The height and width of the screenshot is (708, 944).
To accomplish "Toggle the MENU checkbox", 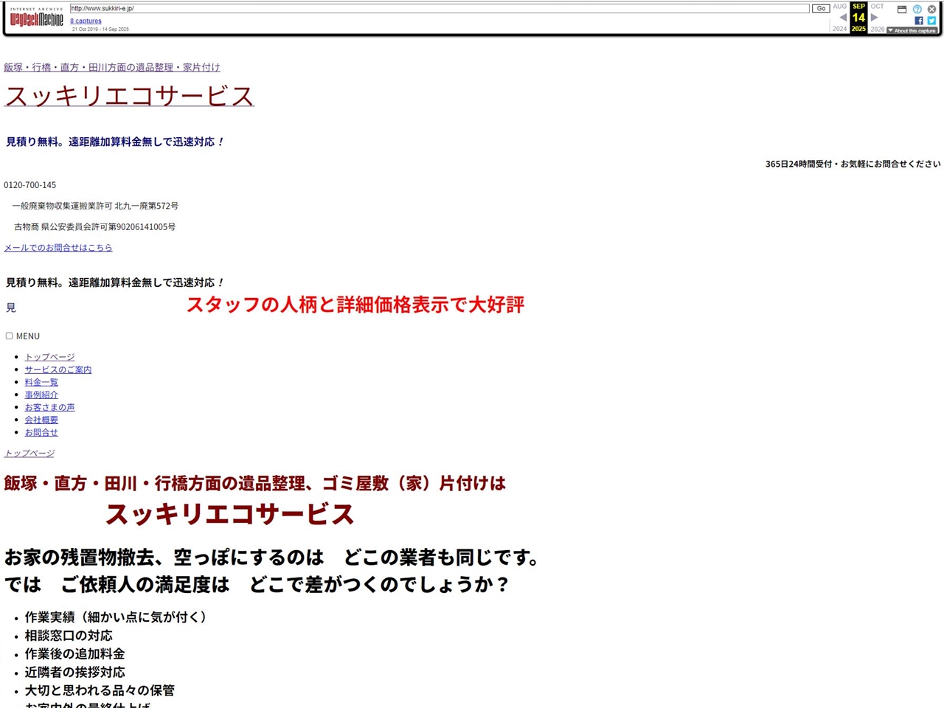I will 10,336.
